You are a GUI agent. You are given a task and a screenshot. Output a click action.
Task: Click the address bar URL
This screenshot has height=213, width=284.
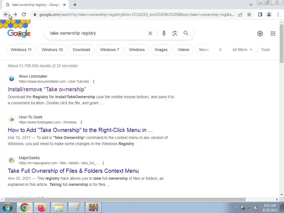click(x=137, y=14)
